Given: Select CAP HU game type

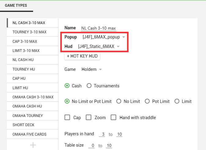Looking at the screenshot, I should (32, 79).
